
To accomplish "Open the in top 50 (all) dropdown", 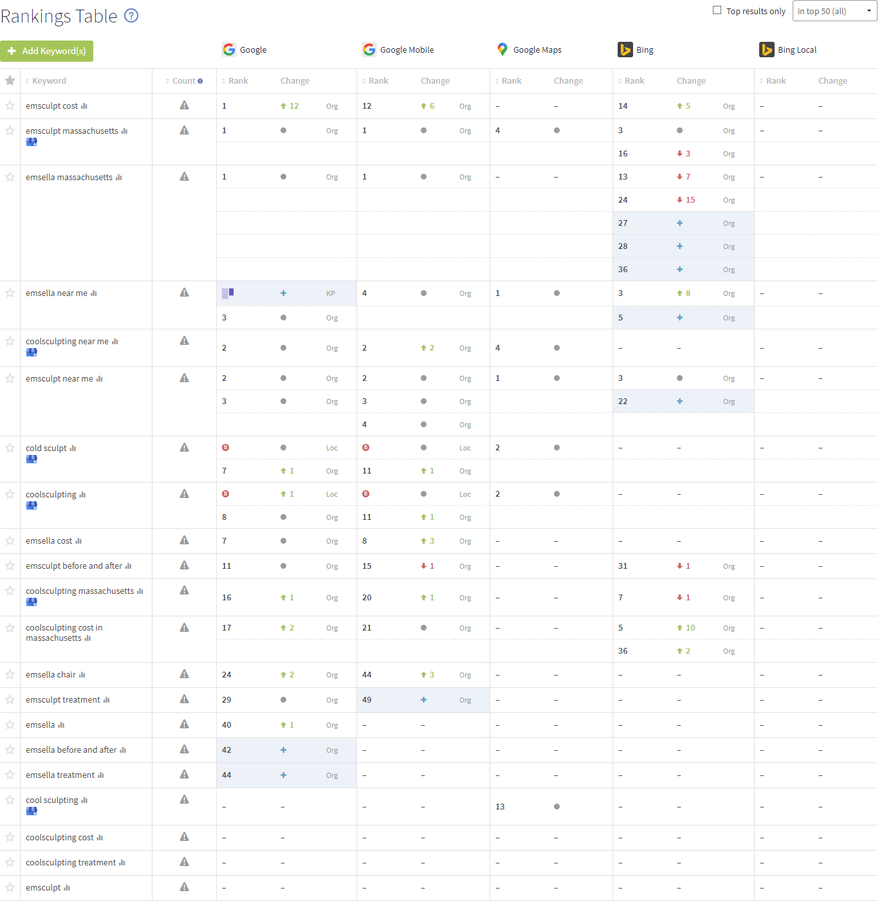I will (x=834, y=11).
